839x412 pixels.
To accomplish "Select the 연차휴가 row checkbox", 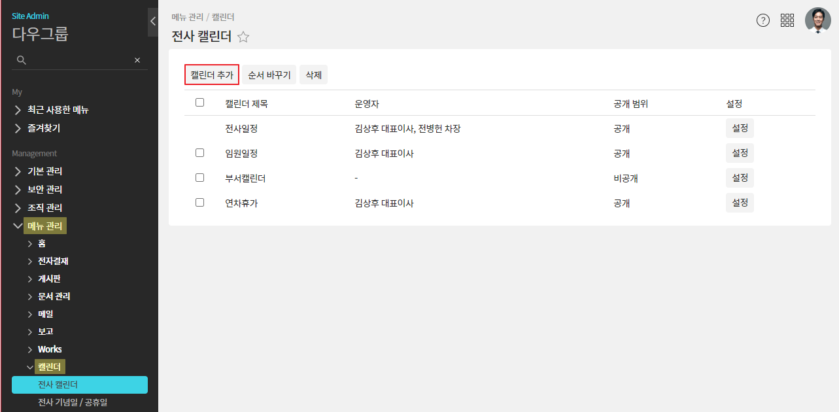I will 200,202.
